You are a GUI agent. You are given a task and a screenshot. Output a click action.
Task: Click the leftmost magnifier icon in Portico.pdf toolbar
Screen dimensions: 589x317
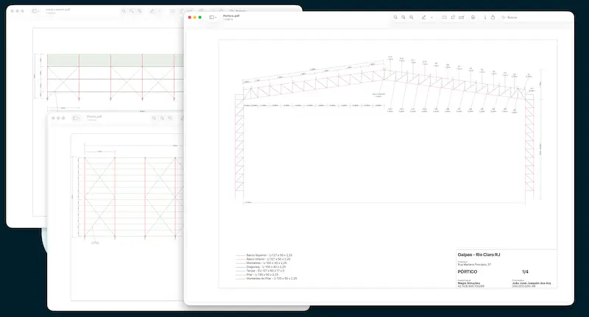tap(395, 17)
